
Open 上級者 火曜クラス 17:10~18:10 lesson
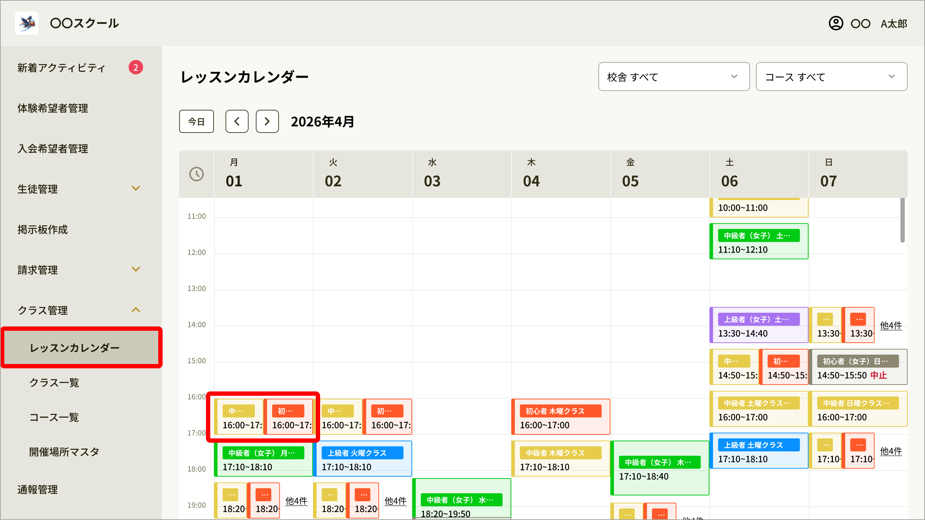click(x=362, y=459)
